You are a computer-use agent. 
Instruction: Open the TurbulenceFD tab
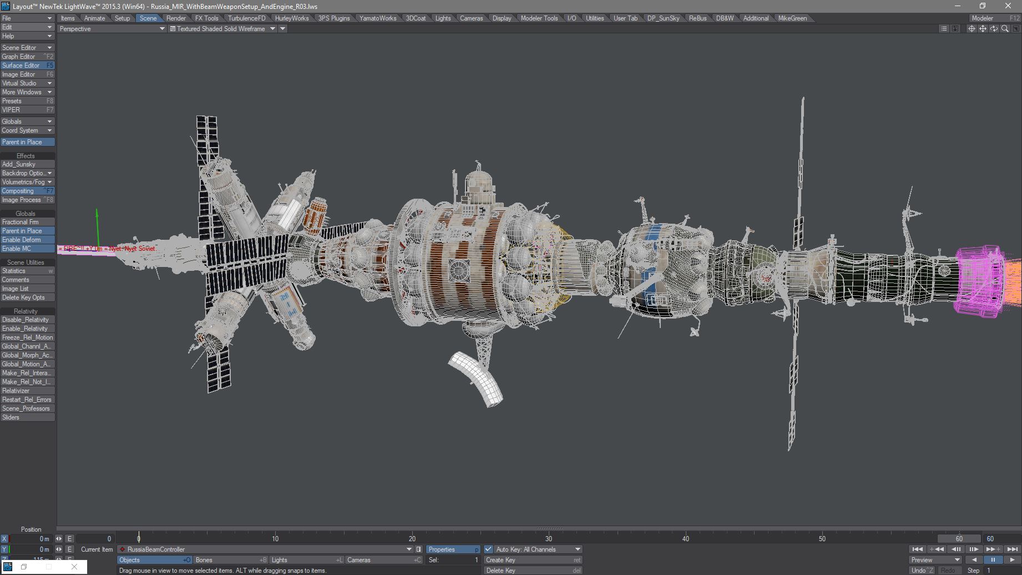pos(246,18)
